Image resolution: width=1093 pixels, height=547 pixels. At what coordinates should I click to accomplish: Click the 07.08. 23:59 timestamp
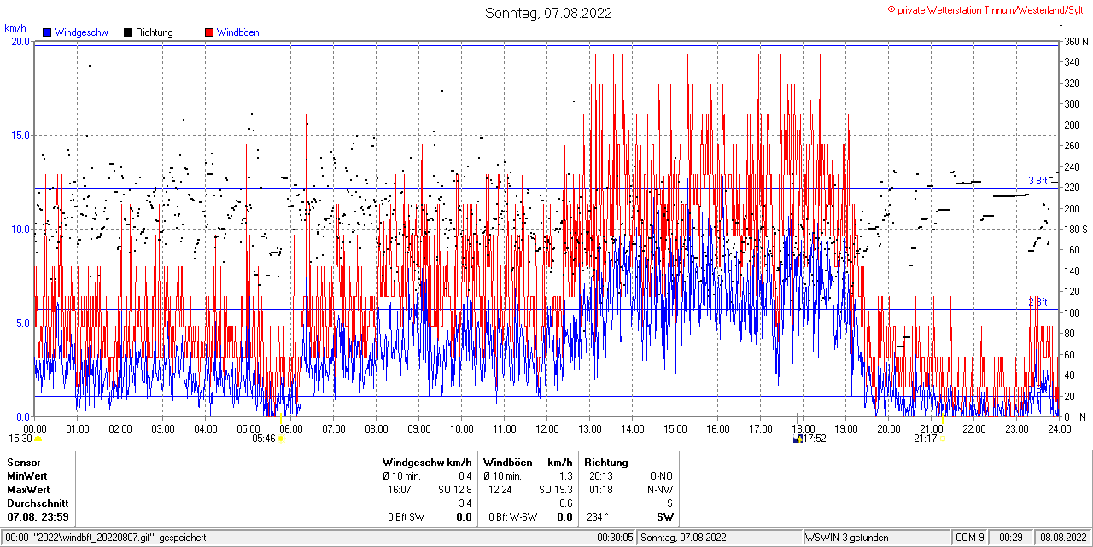(38, 517)
